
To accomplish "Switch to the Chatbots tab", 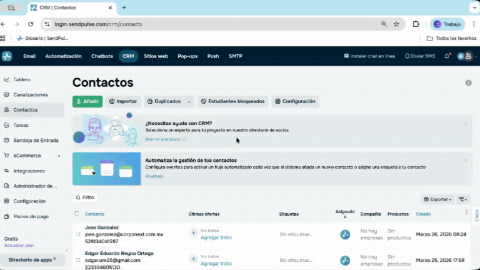I will [102, 56].
